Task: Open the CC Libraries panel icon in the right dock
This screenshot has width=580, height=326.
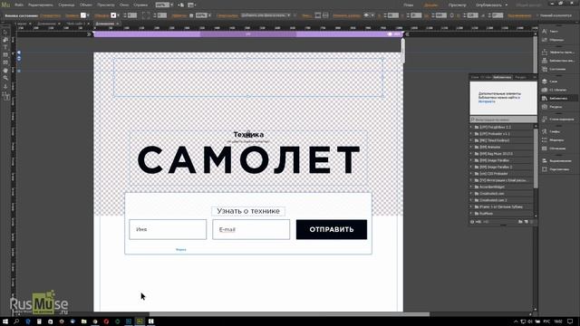Action: click(x=545, y=90)
